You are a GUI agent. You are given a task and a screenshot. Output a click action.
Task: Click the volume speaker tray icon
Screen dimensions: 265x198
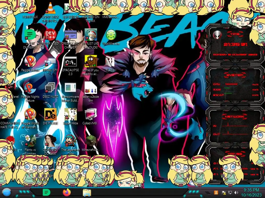pos(236,192)
